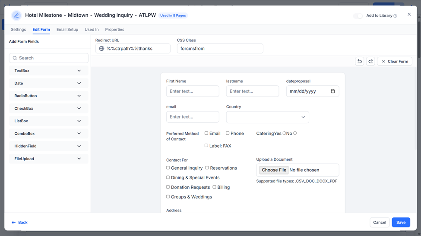
Task: Focus the Search form fields input
Action: click(x=49, y=58)
